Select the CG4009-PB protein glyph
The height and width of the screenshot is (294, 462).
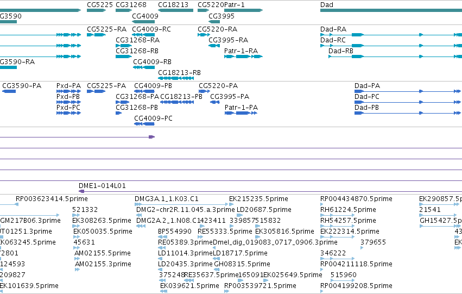(x=144, y=91)
